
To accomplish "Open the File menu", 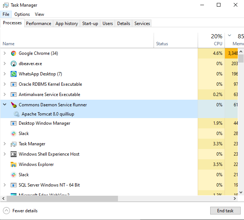I will click(6, 14).
